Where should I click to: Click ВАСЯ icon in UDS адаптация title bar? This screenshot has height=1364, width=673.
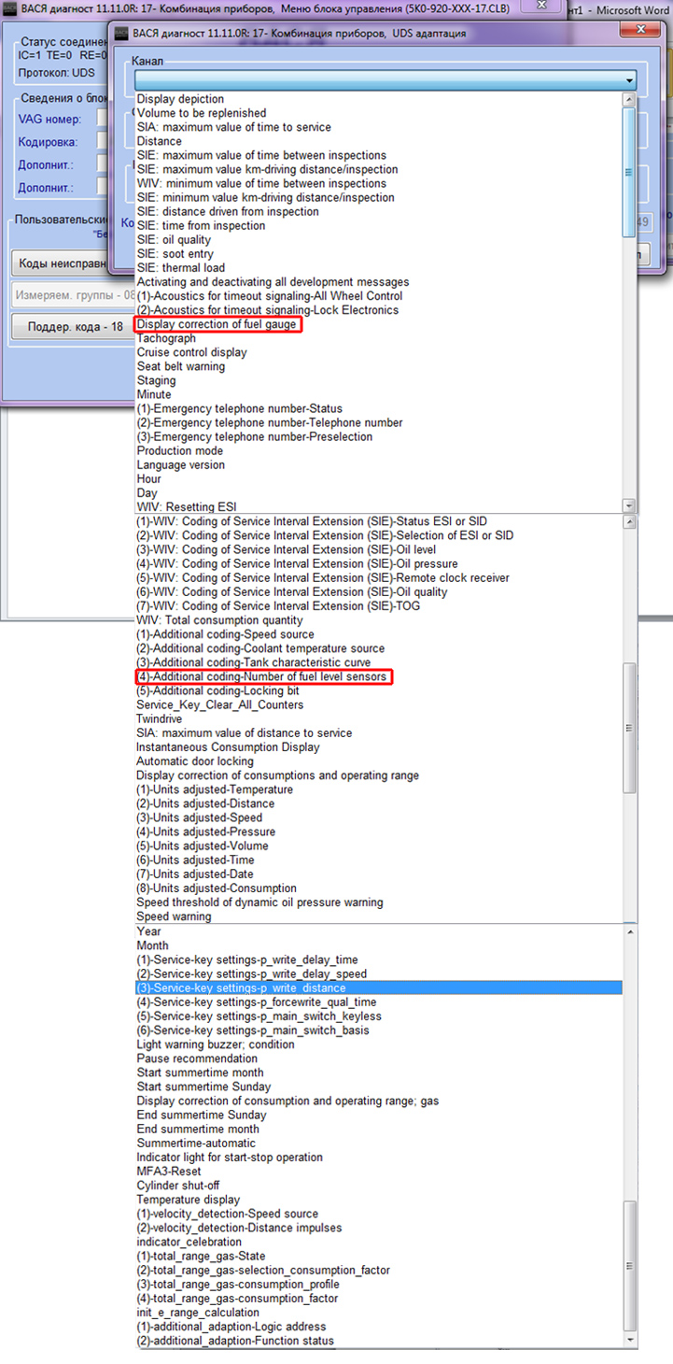click(122, 34)
